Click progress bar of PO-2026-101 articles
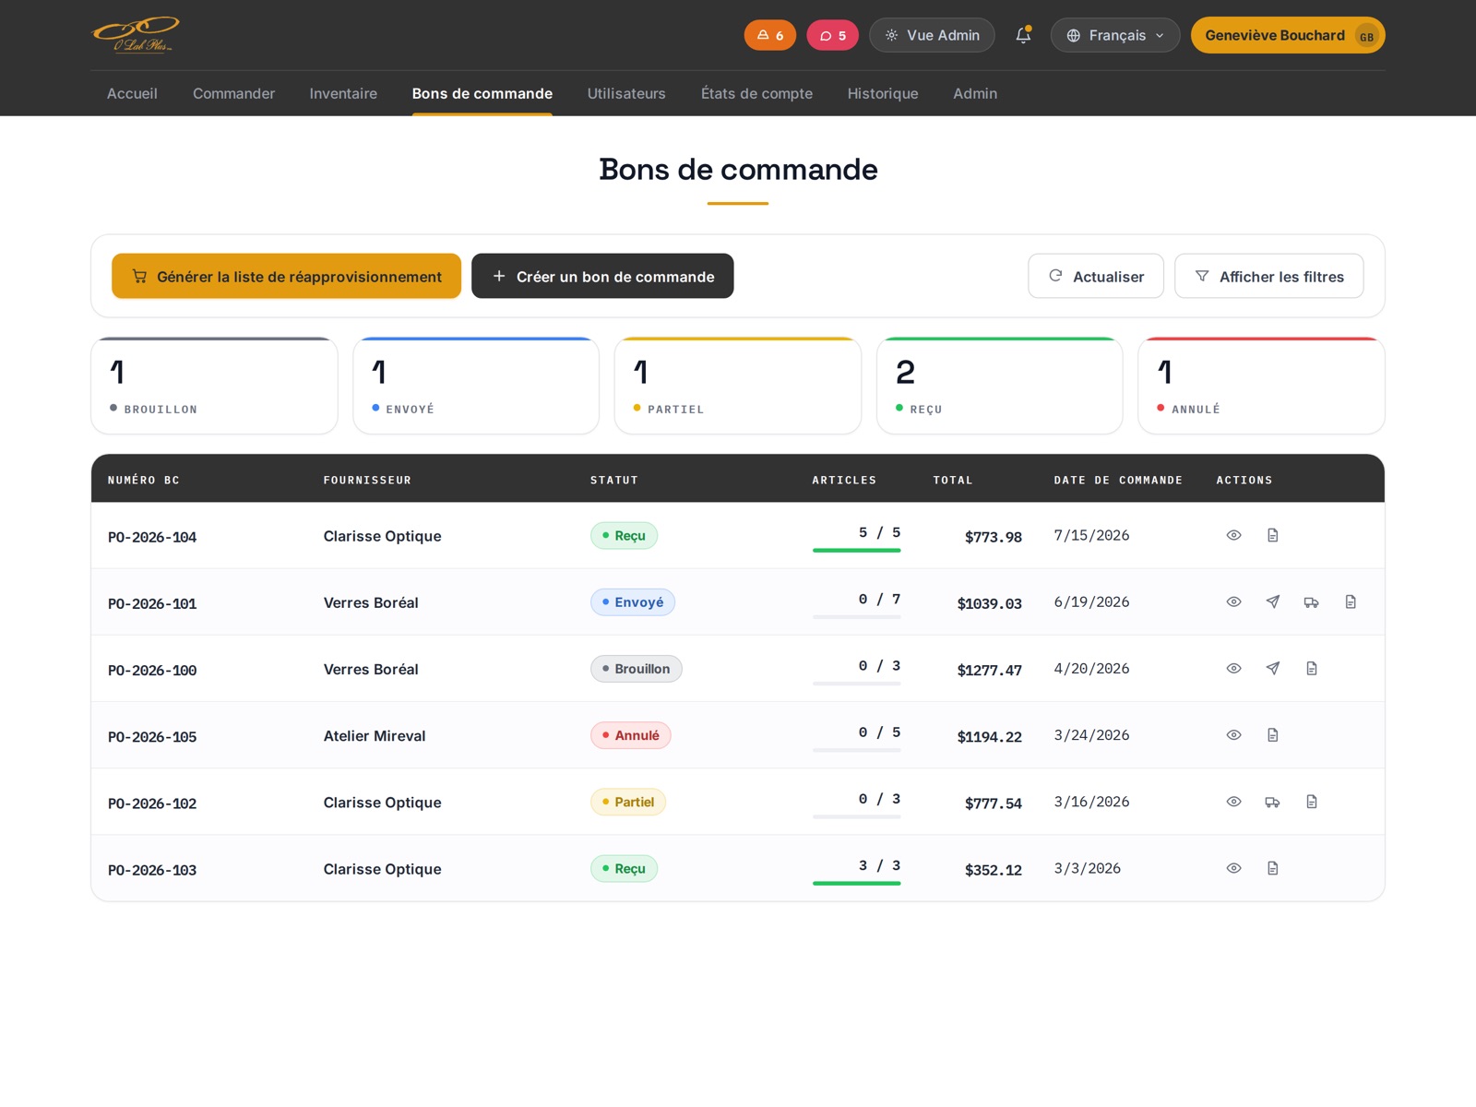The height and width of the screenshot is (1107, 1476). [x=856, y=616]
